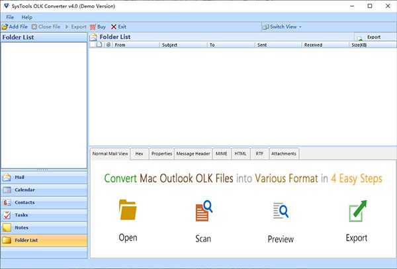The width and height of the screenshot is (397, 269).
Task: Click the Mail envelope icon in sidebar
Action: 7,177
